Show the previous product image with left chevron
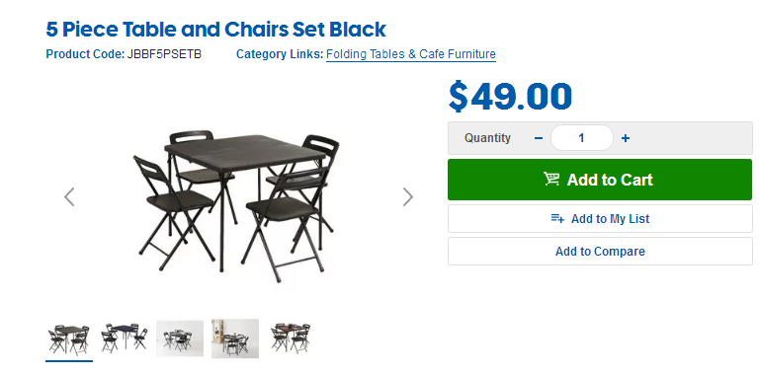Screen dimensions: 759x375 coord(69,196)
